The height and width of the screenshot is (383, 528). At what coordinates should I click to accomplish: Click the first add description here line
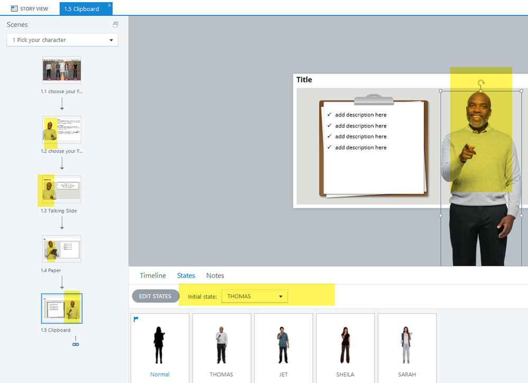tap(360, 115)
